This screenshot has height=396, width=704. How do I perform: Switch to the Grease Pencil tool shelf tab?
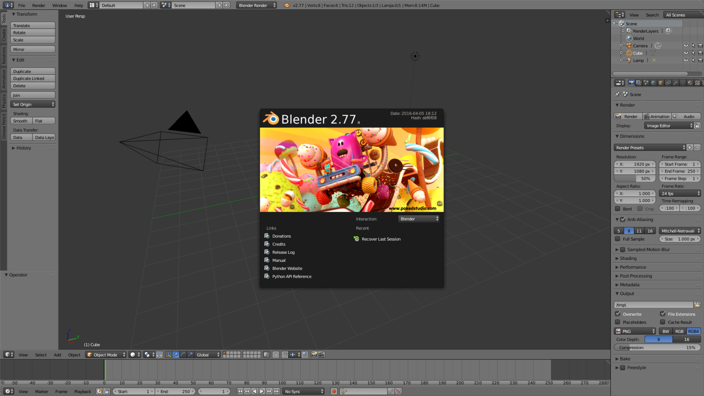click(4, 126)
